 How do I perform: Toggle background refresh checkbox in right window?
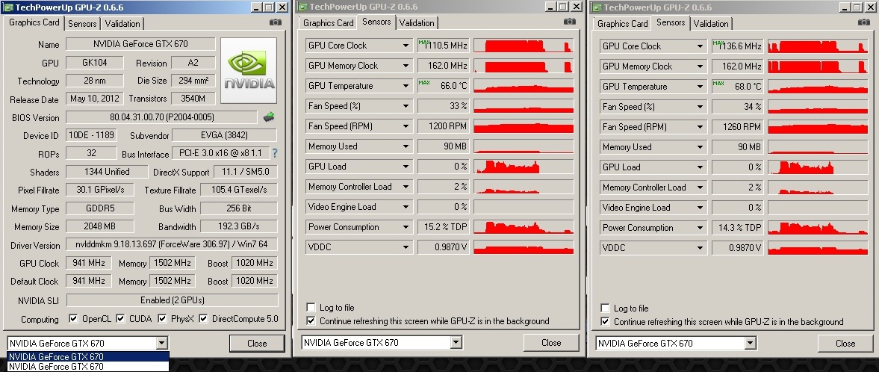point(605,321)
